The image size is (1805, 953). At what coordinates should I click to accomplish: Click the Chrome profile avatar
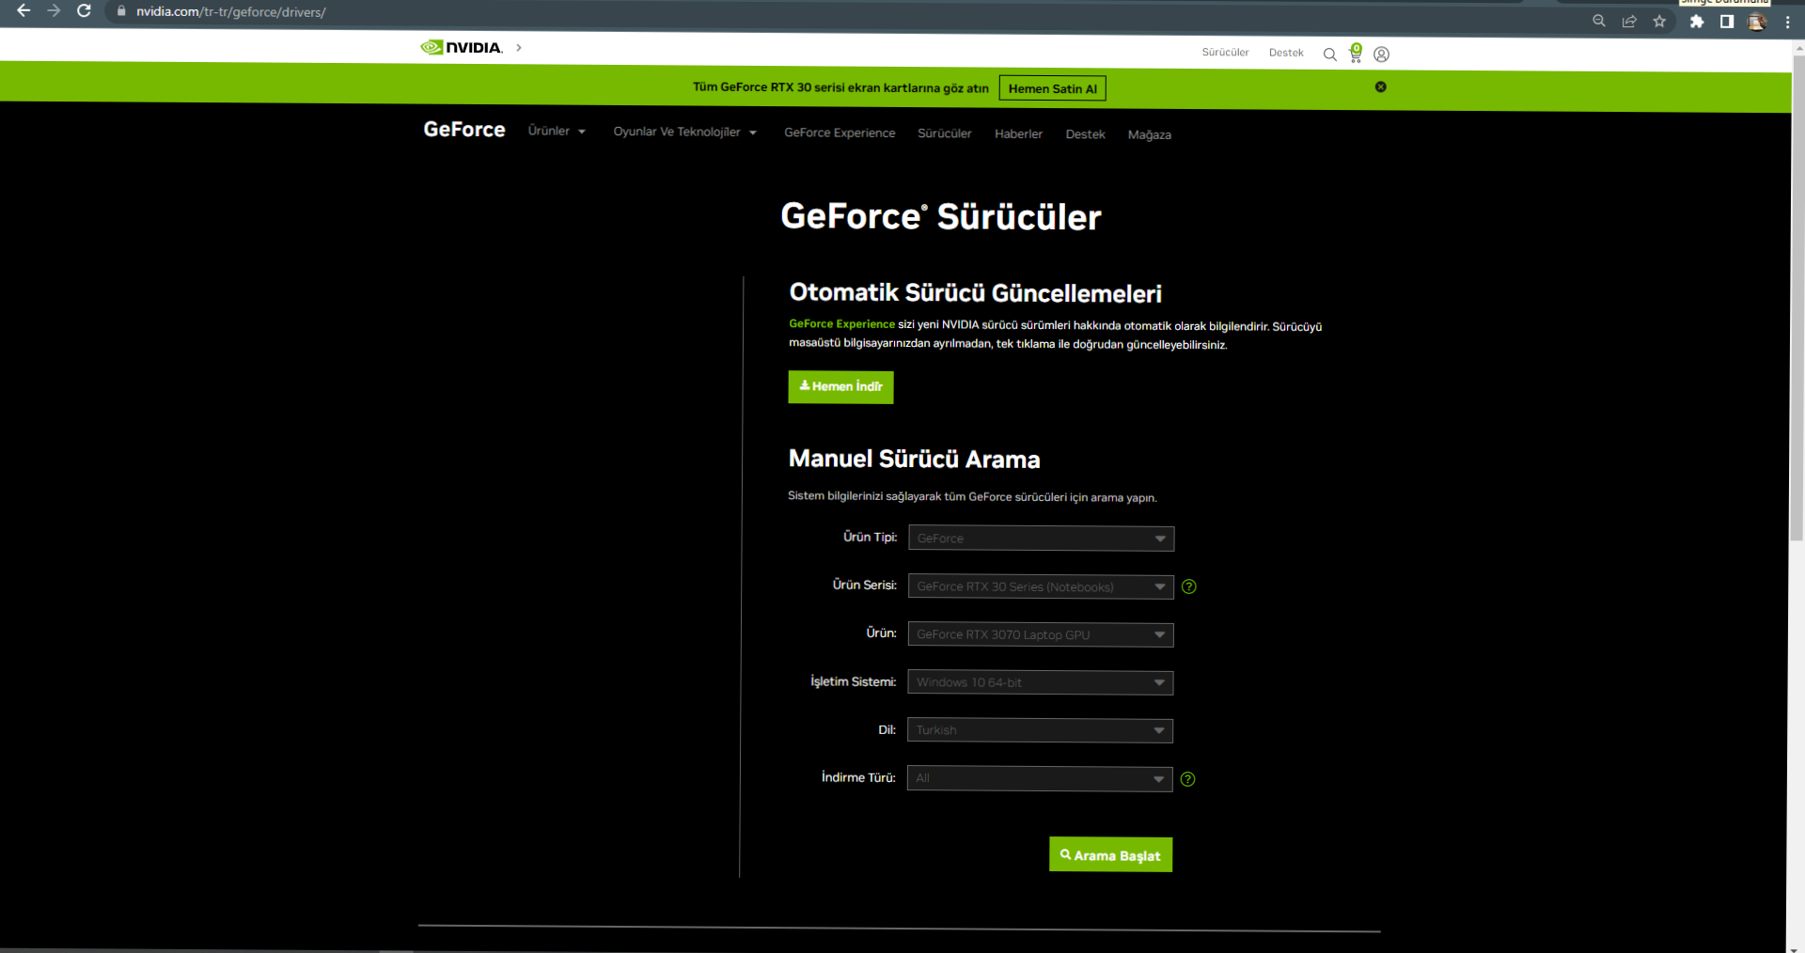pos(1757,22)
